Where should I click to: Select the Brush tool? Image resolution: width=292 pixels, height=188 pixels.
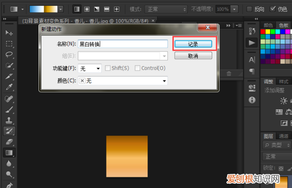pos(9,110)
